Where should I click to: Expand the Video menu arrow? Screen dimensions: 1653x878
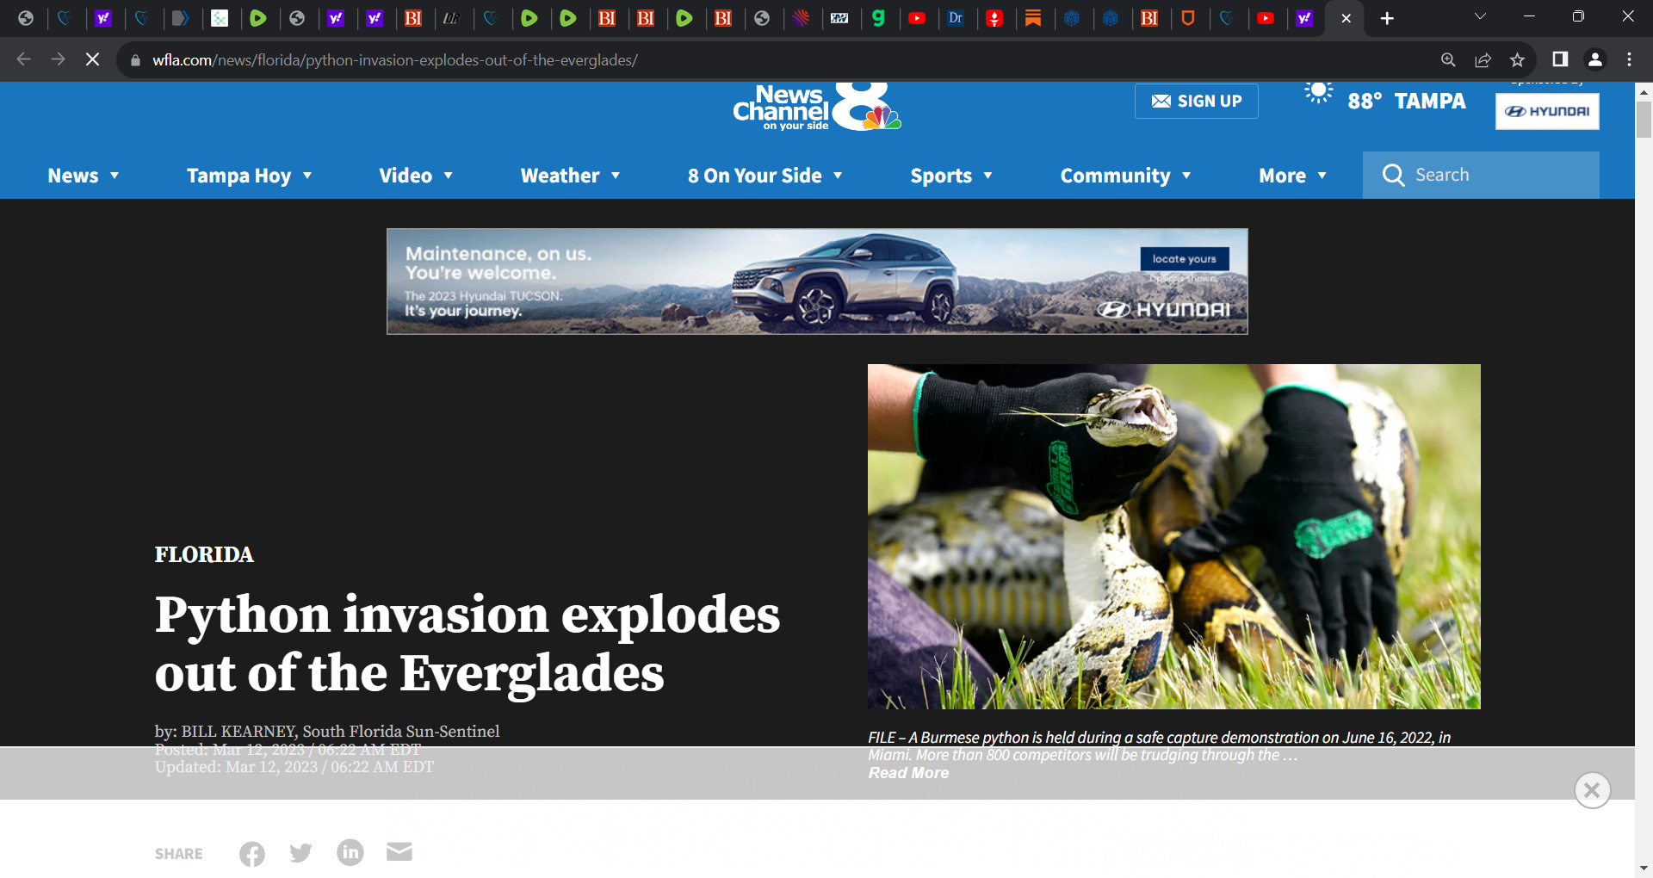pyautogui.click(x=449, y=176)
